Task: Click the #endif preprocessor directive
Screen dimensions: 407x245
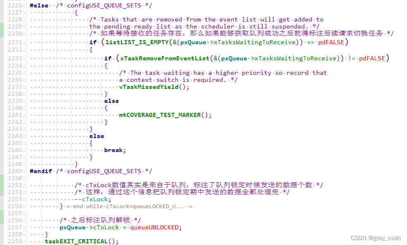Action: click(x=41, y=171)
